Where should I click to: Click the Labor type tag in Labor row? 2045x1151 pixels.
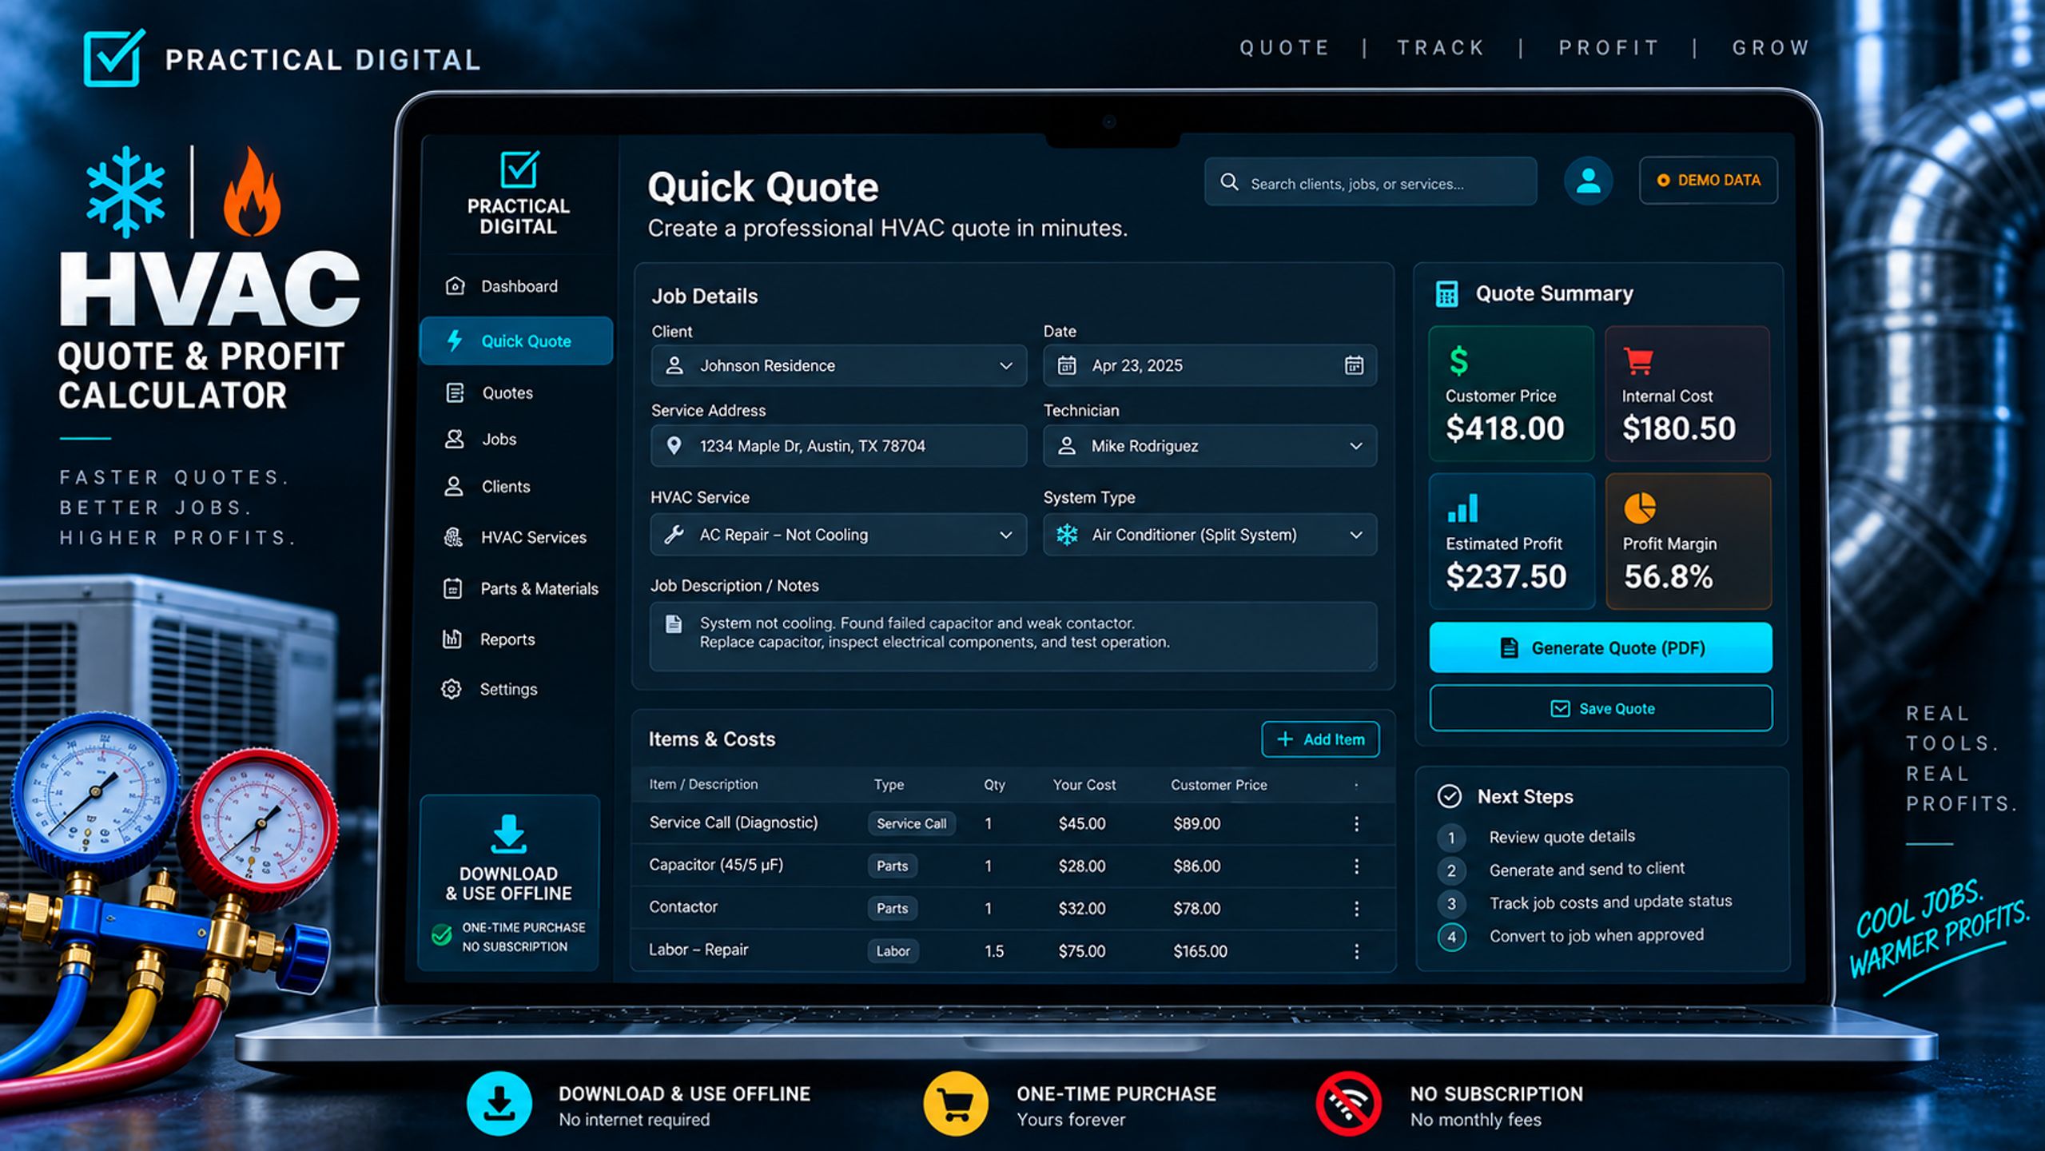[x=893, y=951]
